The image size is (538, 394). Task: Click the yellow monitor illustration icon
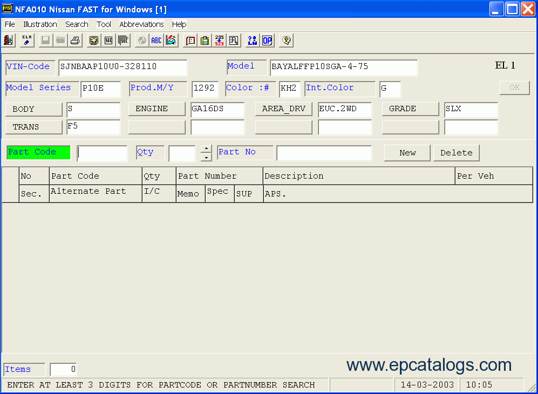coord(94,40)
